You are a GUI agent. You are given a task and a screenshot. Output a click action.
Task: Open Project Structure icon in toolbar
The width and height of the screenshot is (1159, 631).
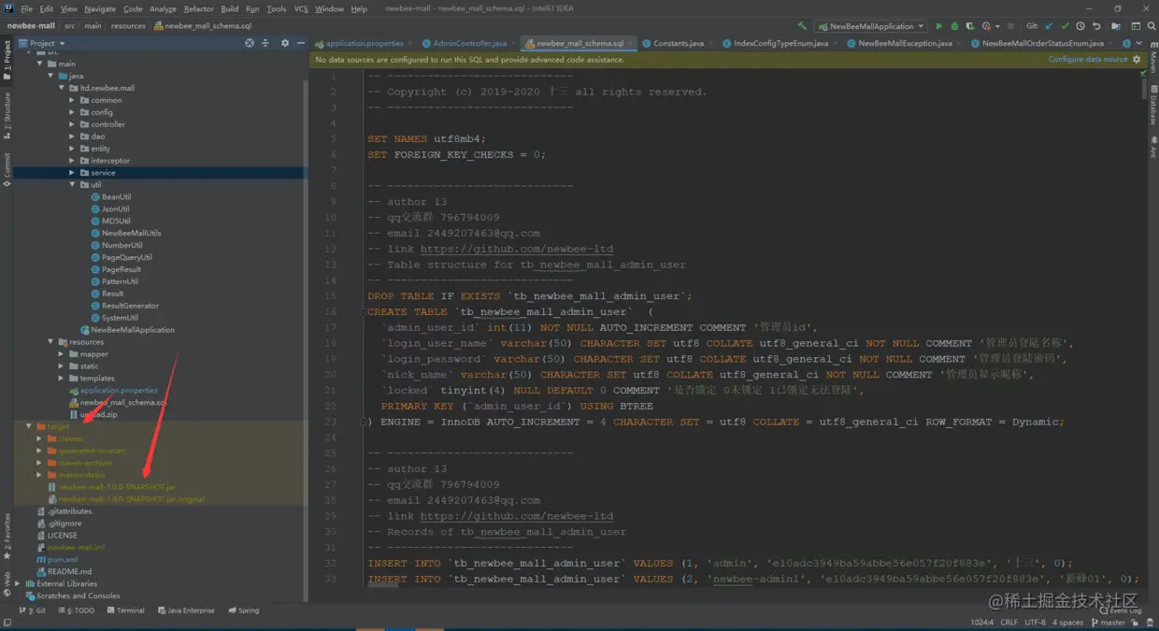click(1117, 26)
